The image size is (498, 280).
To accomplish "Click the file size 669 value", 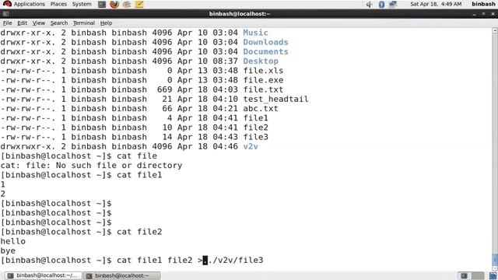I will click(164, 89).
